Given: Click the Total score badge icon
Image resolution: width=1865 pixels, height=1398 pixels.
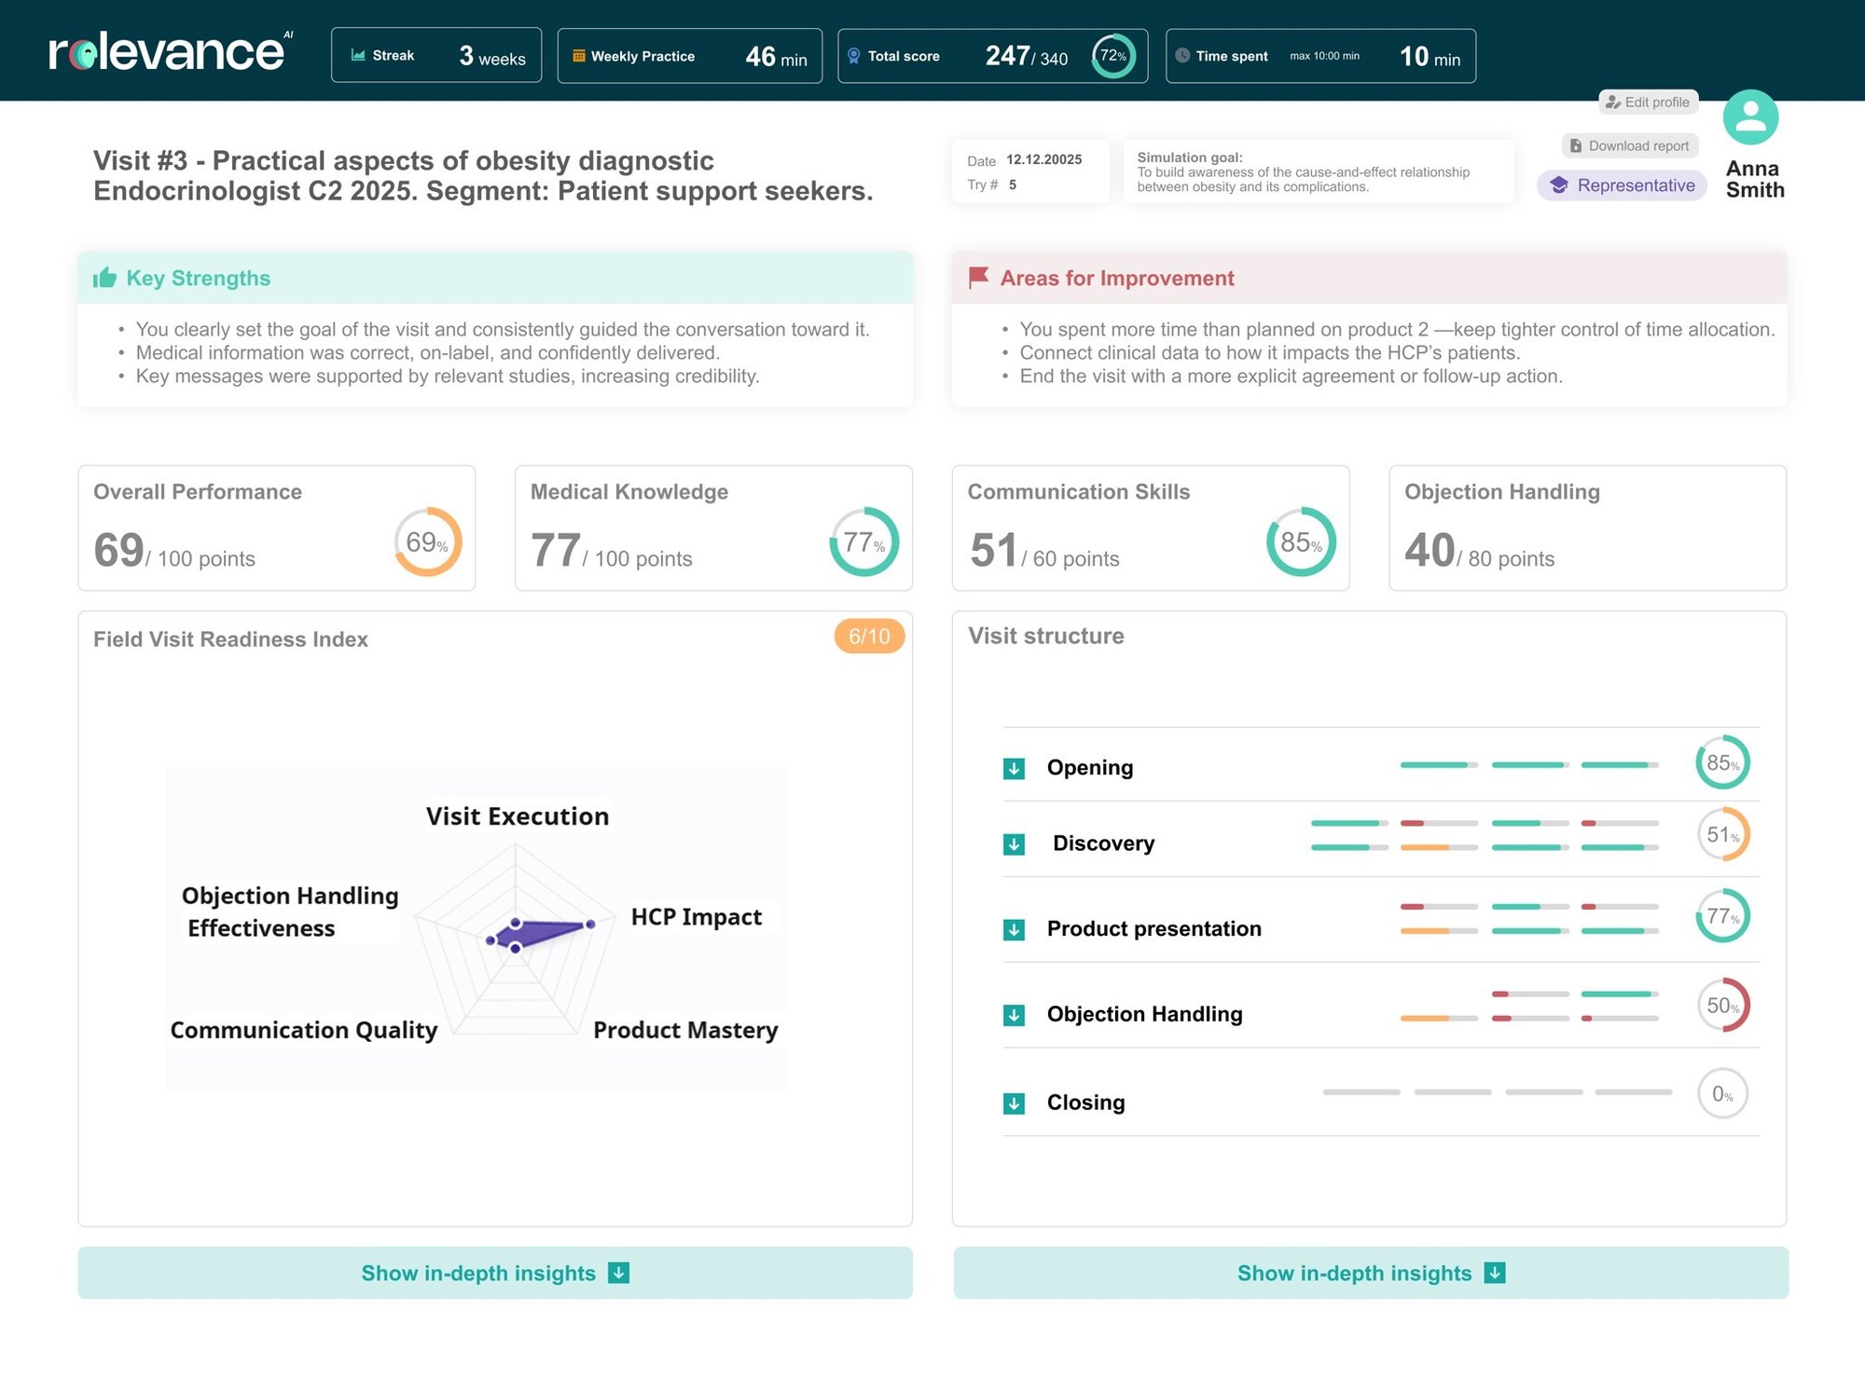Looking at the screenshot, I should 853,56.
